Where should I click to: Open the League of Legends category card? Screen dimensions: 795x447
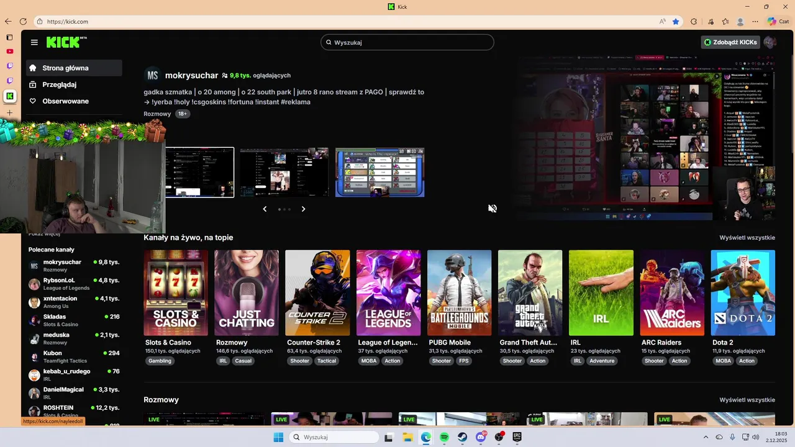click(388, 293)
